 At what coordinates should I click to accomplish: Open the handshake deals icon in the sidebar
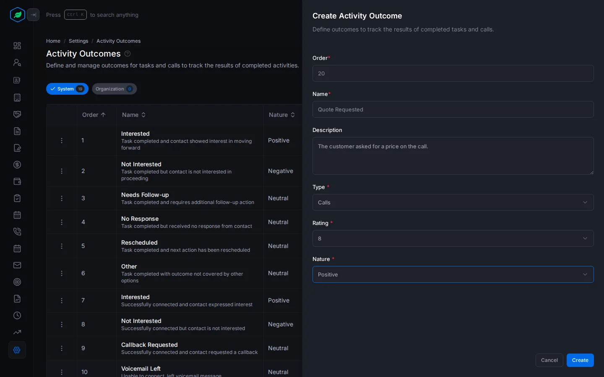click(x=17, y=114)
